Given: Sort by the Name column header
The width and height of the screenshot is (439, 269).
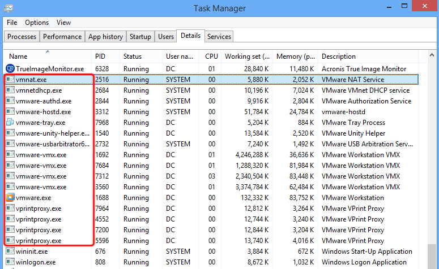Looking at the screenshot, I should click(48, 57).
